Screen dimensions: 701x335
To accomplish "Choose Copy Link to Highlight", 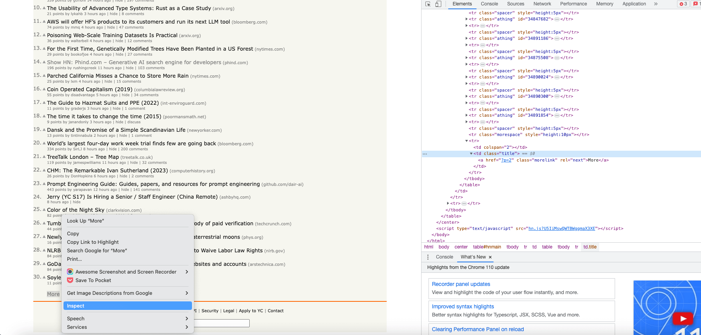I will [x=93, y=242].
